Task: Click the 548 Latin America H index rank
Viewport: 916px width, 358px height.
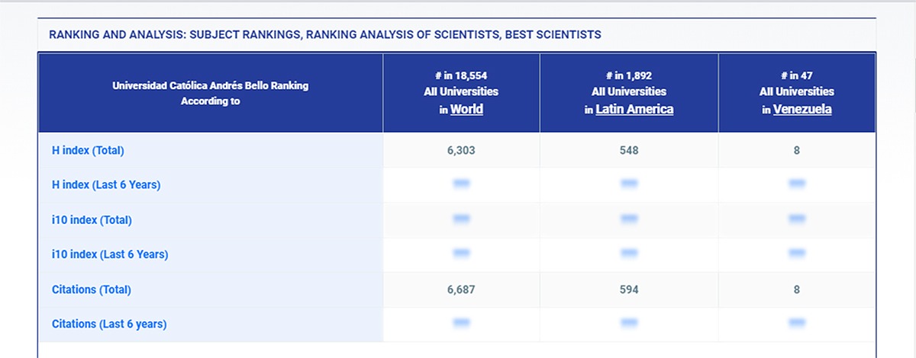Action: (x=629, y=151)
